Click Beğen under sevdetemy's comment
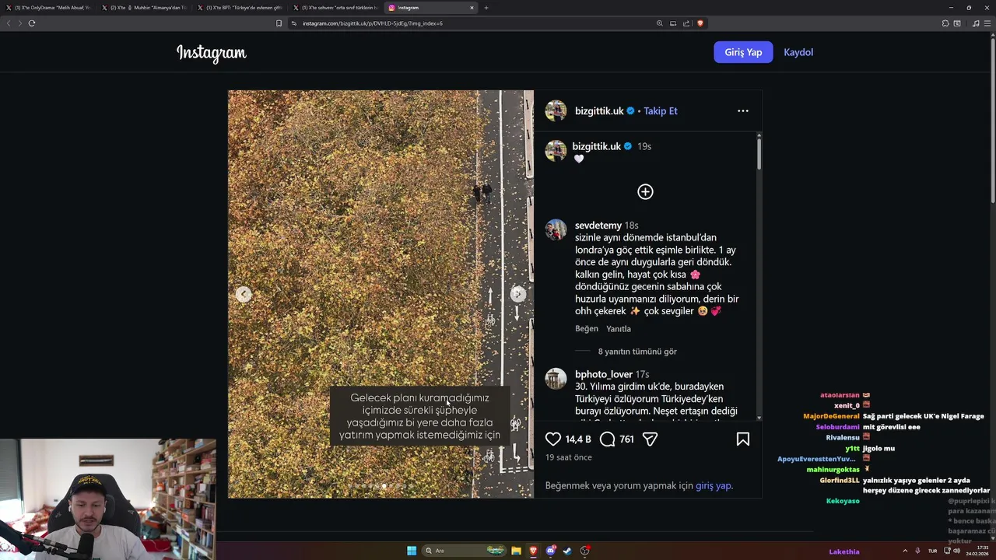996x560 pixels. pos(587,329)
